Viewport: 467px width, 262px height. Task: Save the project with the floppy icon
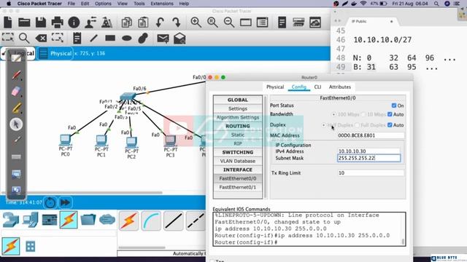pos(41,23)
